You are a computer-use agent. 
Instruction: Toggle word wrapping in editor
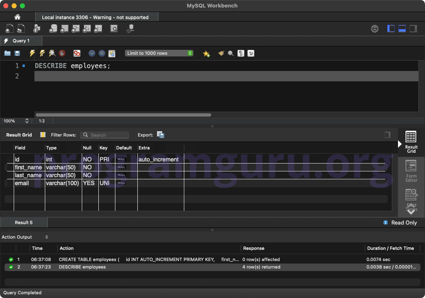pos(251,53)
